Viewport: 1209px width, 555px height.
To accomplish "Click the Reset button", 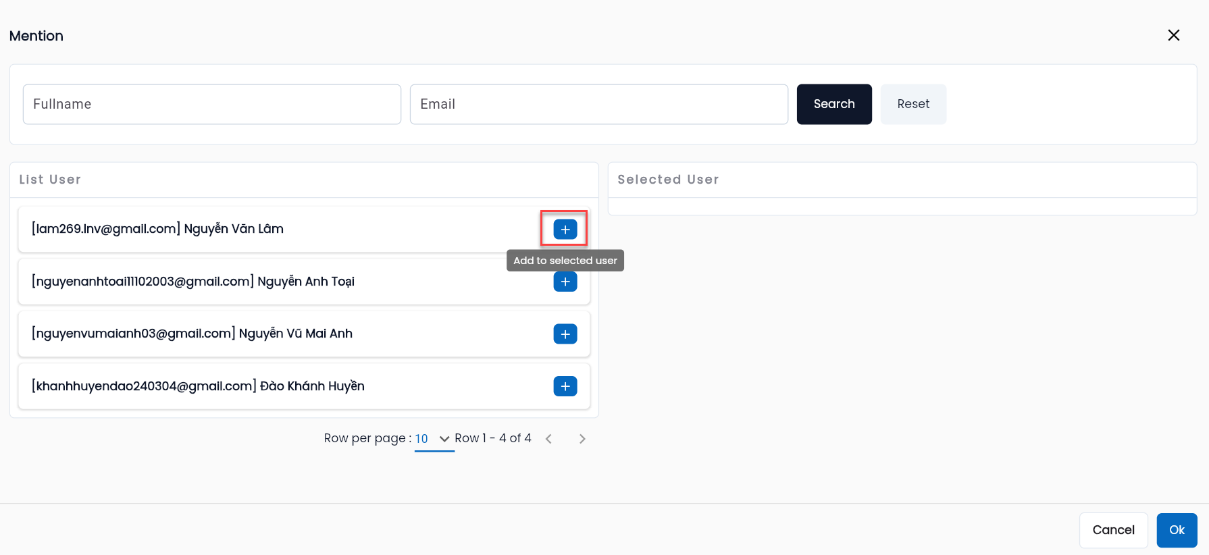I will (x=913, y=104).
